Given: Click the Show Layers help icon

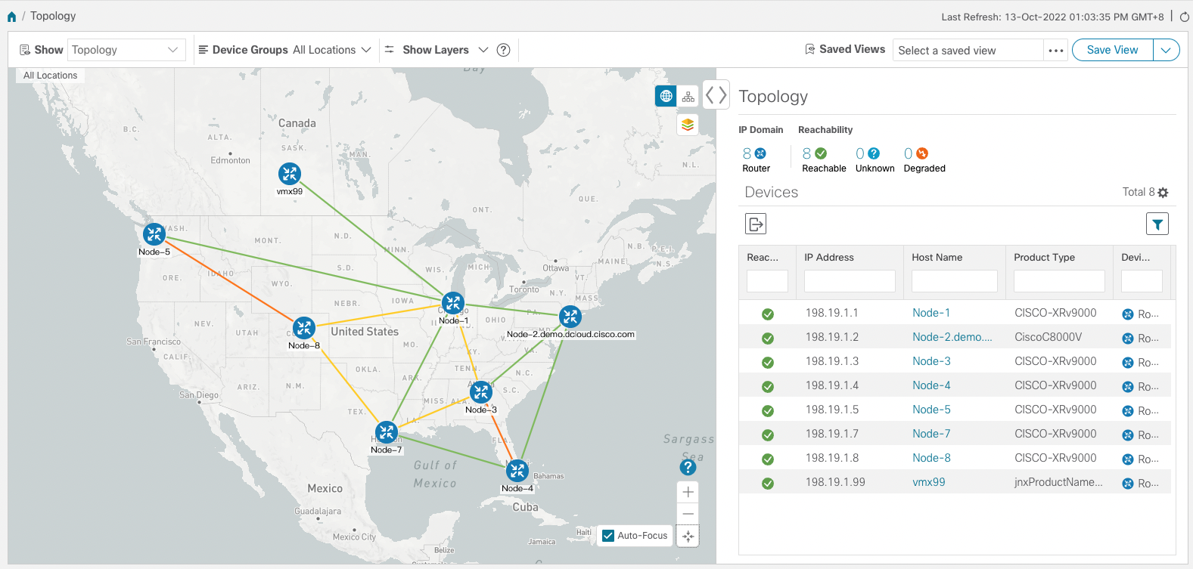Looking at the screenshot, I should 503,50.
